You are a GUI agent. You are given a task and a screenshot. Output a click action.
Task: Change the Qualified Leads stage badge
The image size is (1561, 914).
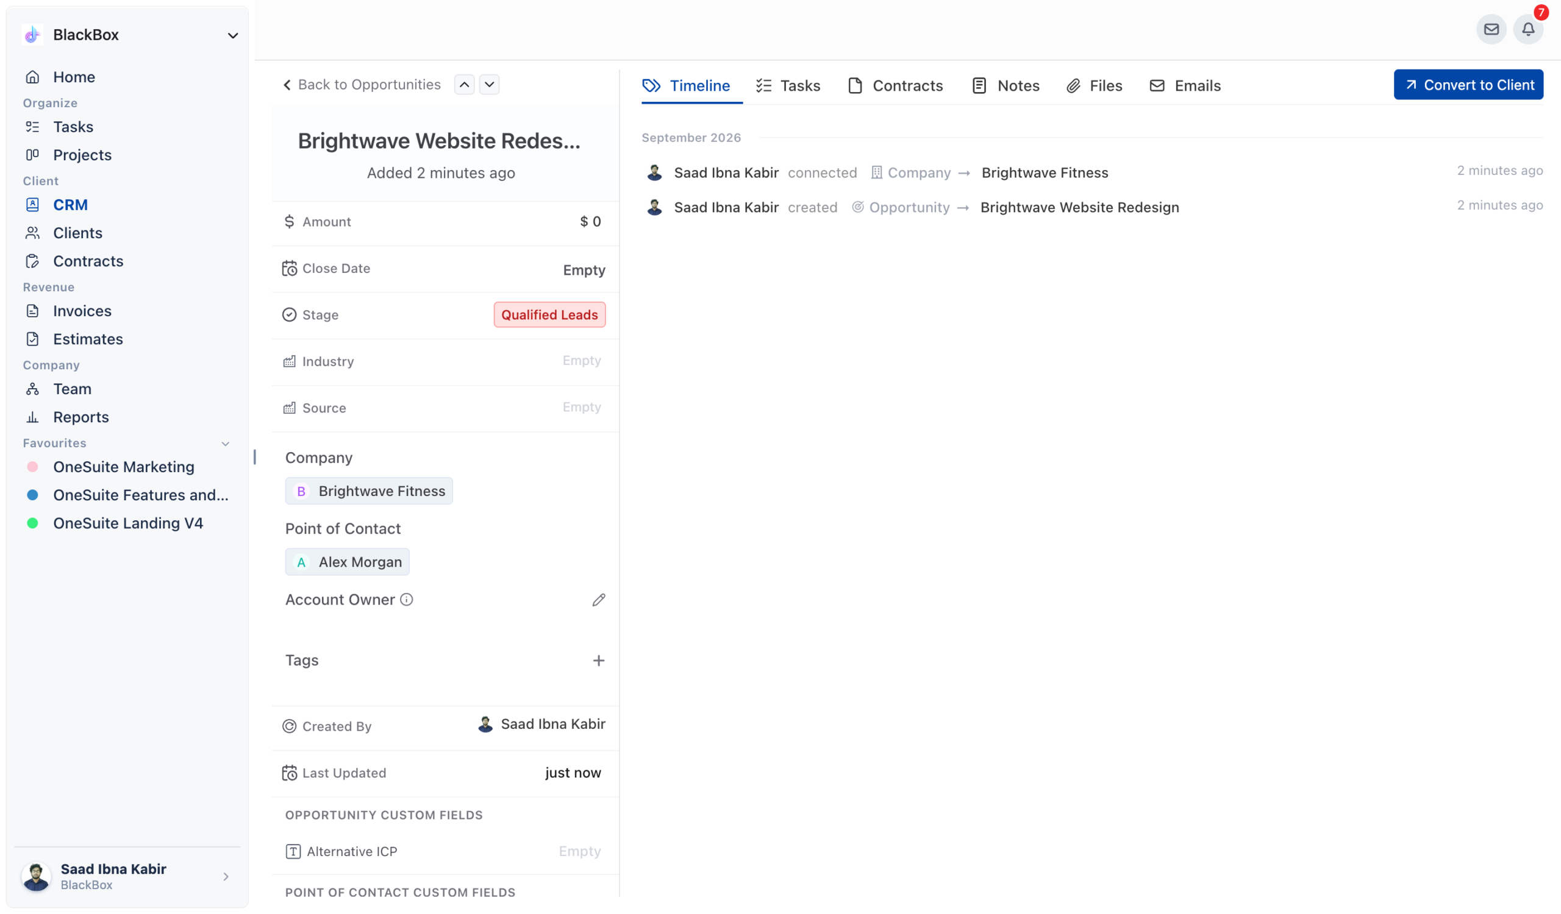click(549, 315)
